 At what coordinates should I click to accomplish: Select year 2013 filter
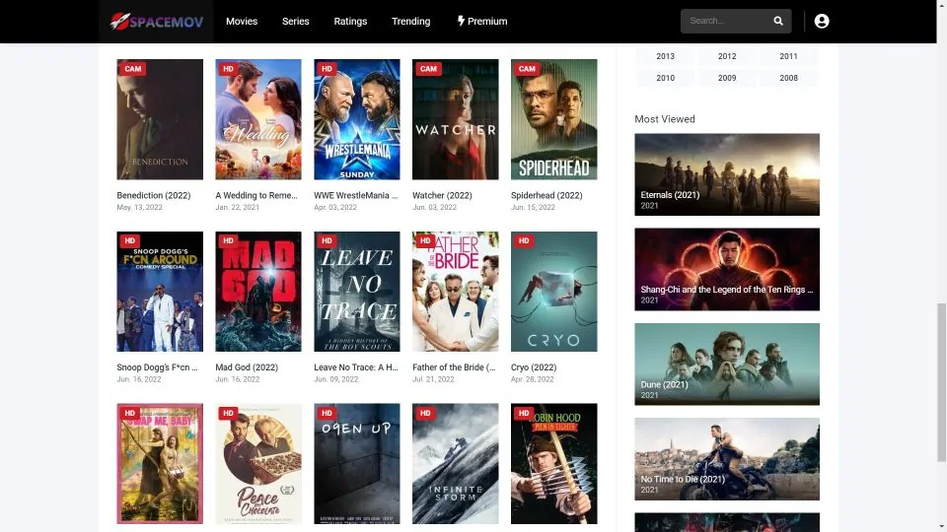tap(665, 56)
